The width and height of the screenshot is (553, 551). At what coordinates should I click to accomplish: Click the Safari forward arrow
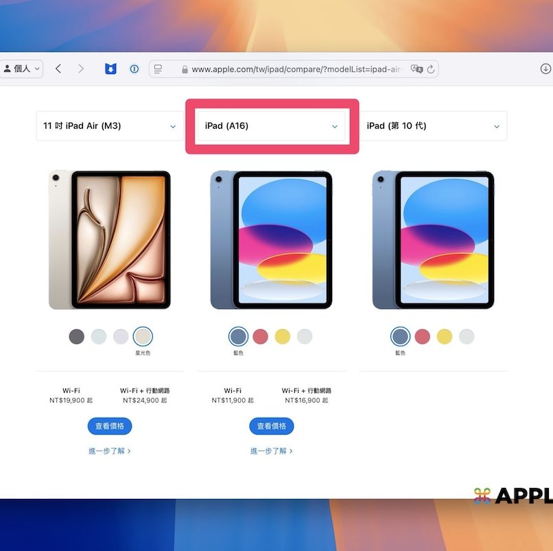coord(81,69)
